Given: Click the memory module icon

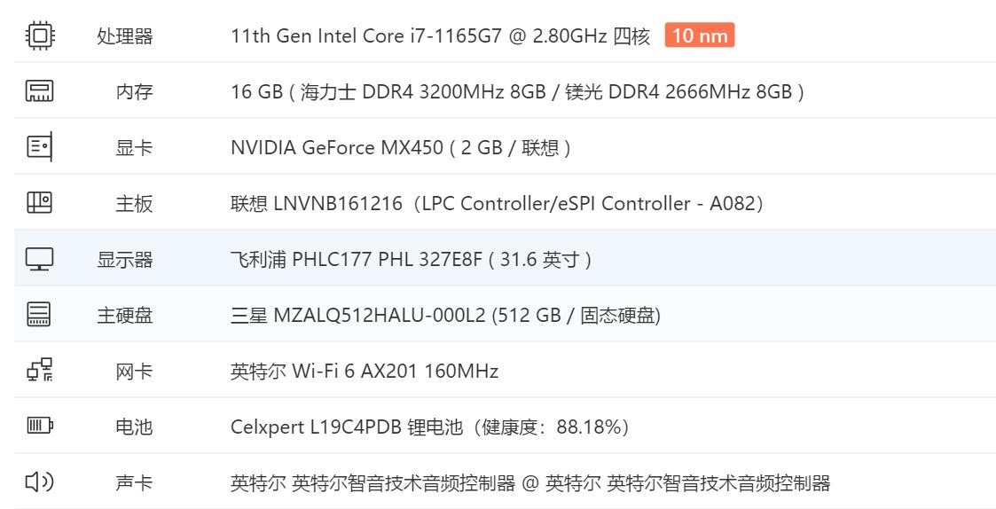Looking at the screenshot, I should (39, 91).
